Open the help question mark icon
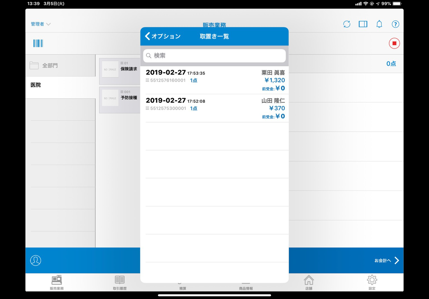Screen dimensions: 429x299 (x=395, y=24)
